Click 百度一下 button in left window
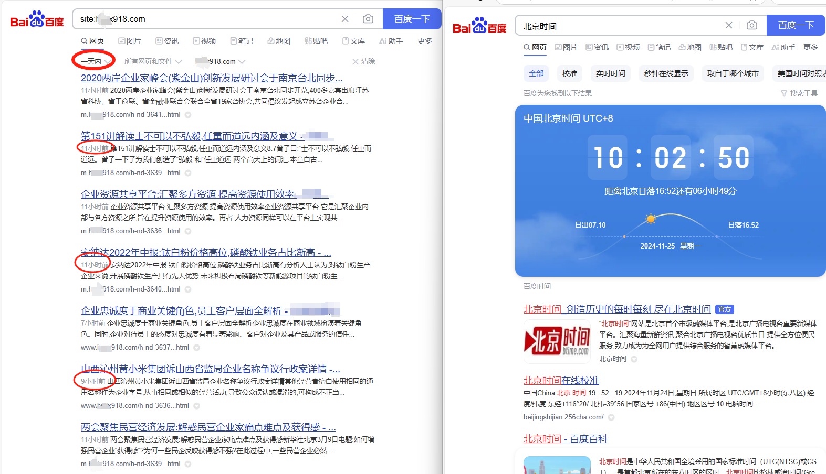Viewport: 826px width, 474px height. tap(412, 19)
